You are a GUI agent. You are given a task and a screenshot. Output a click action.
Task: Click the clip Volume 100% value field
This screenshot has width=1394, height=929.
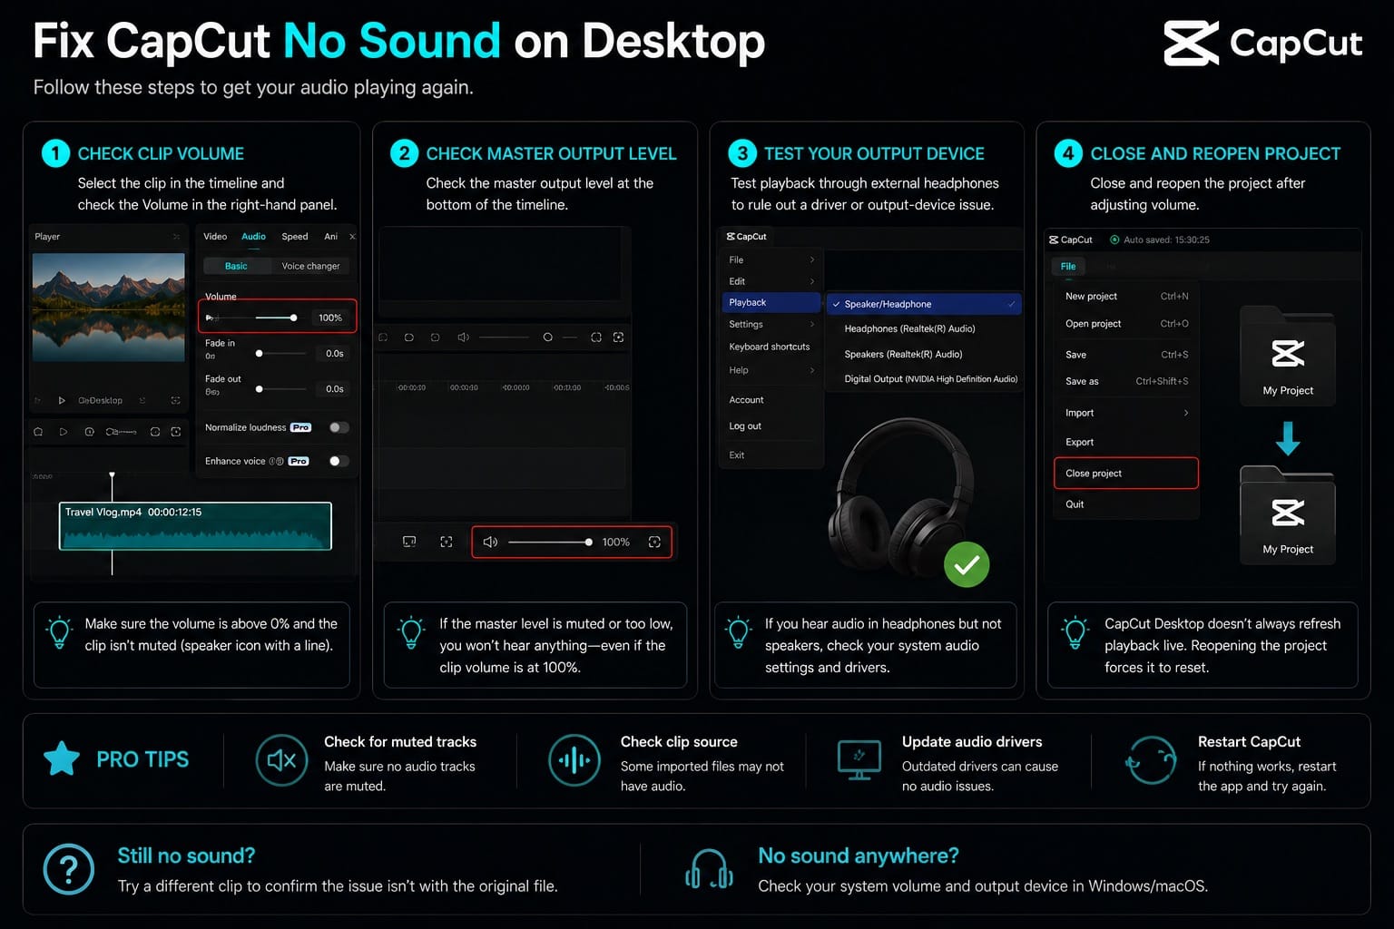point(330,318)
